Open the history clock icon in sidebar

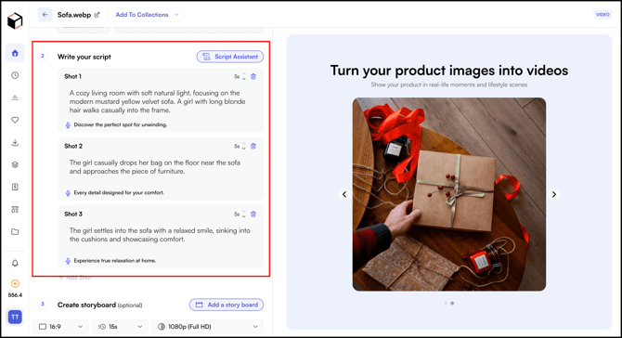click(15, 75)
